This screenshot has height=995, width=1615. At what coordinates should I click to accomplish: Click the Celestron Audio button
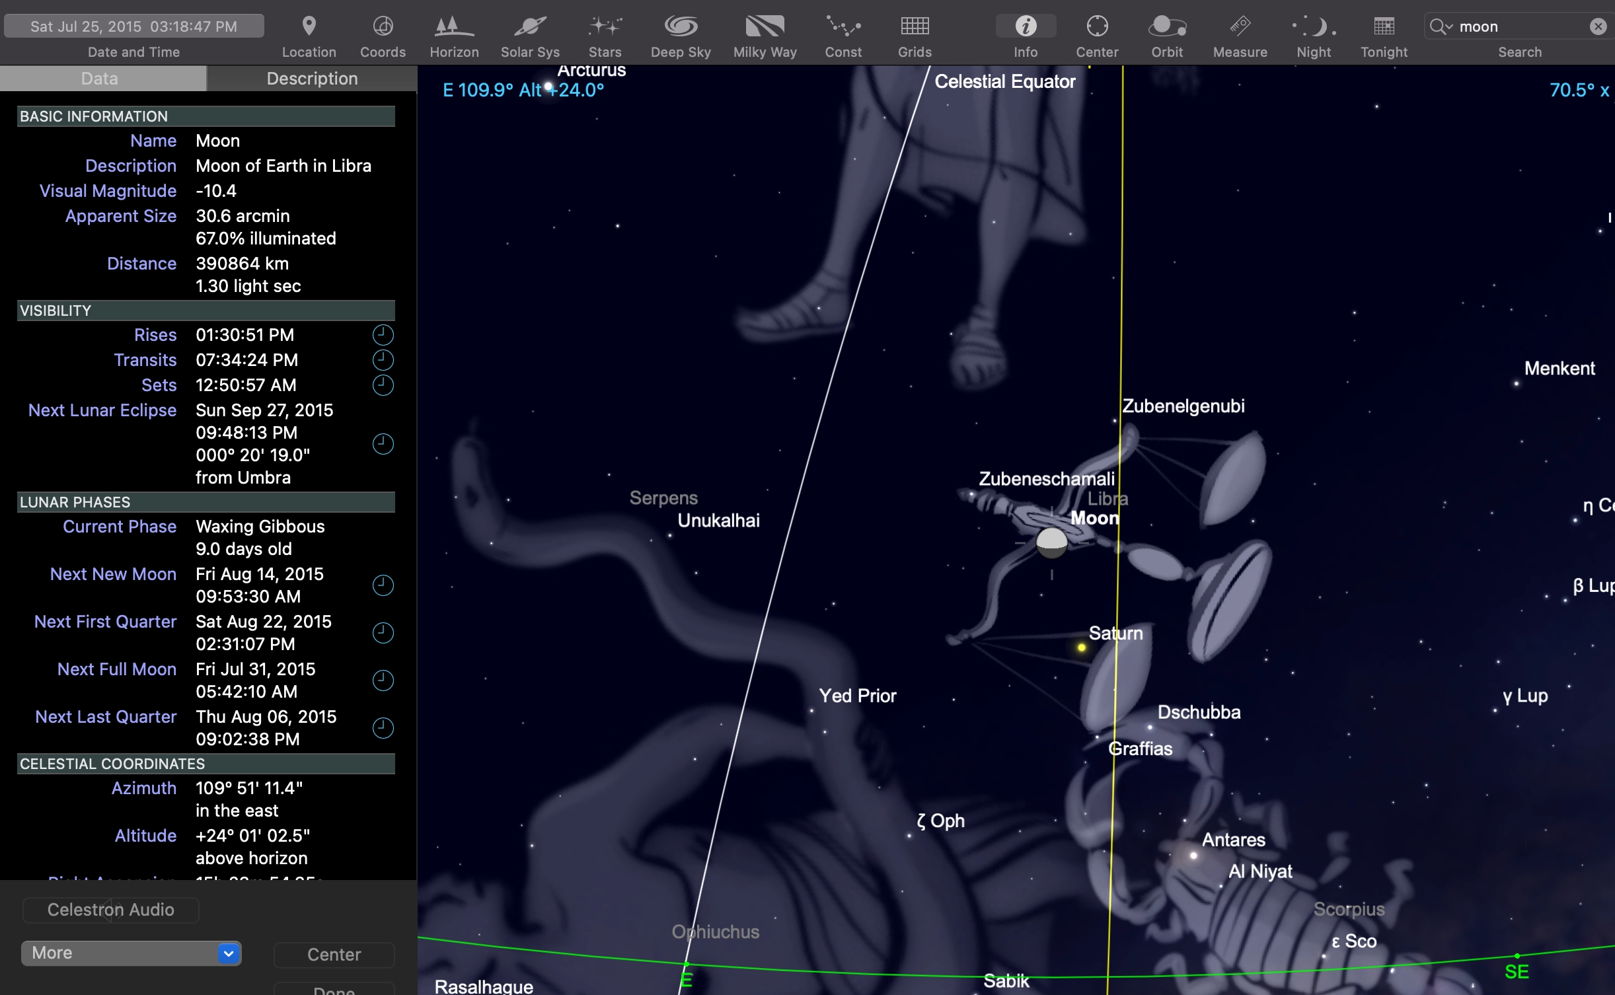pyautogui.click(x=110, y=910)
